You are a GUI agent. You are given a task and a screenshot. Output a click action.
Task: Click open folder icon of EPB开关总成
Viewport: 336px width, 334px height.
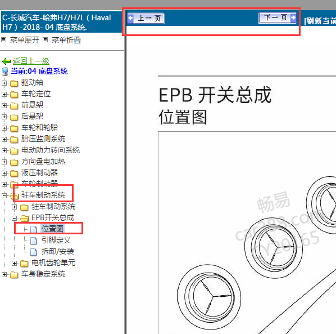point(24,219)
